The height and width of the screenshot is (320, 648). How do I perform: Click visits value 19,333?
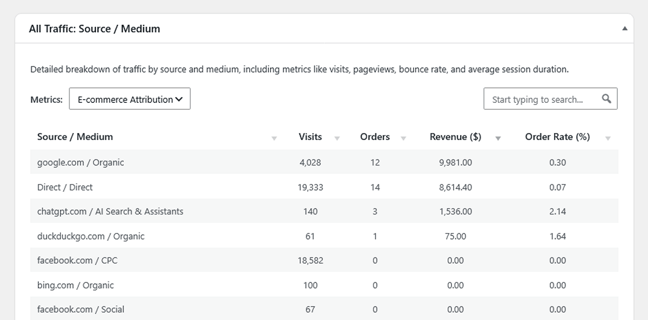(x=310, y=187)
